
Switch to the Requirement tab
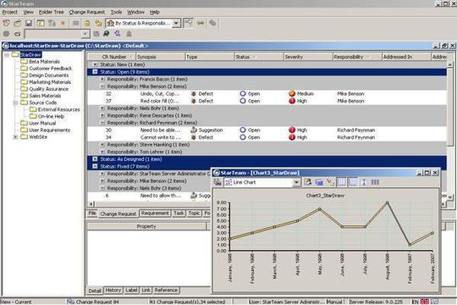[x=155, y=213]
